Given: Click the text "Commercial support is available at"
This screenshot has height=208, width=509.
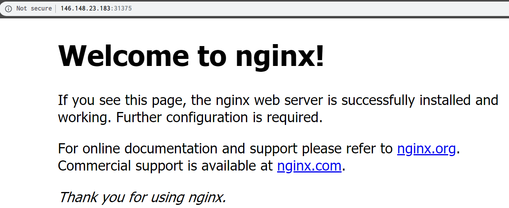Looking at the screenshot, I should click(165, 166).
